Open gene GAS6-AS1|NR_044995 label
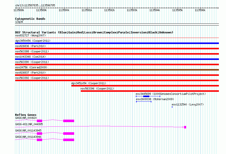Image resolution: width=226 pixels, height=154 pixels. coord(29,124)
